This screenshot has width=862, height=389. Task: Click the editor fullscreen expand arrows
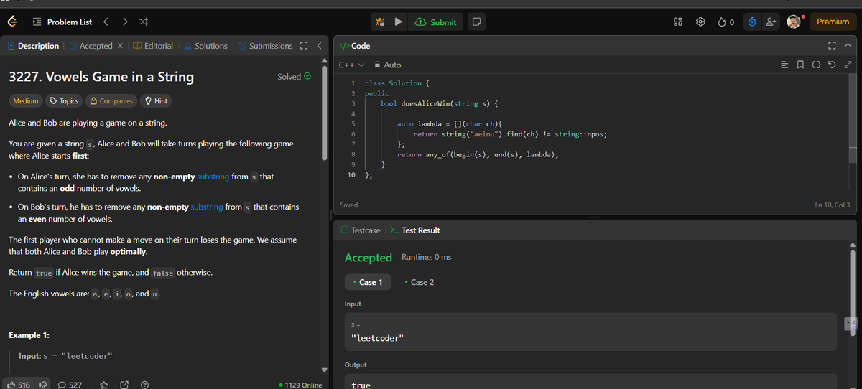pos(848,65)
